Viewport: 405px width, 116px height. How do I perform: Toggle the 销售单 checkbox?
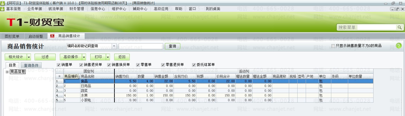[58, 65]
